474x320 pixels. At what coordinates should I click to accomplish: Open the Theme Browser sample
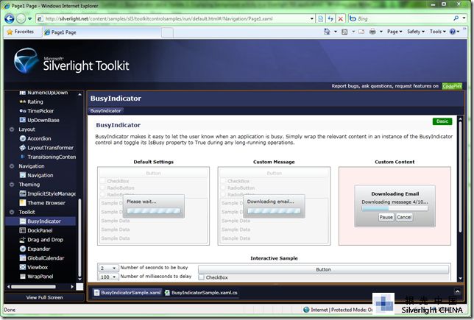pyautogui.click(x=46, y=203)
